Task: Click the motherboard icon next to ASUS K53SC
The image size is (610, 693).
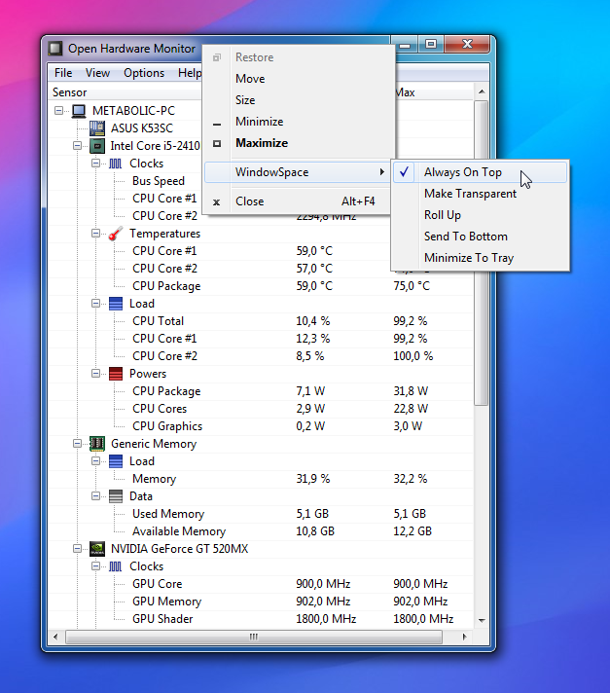Action: (x=97, y=128)
